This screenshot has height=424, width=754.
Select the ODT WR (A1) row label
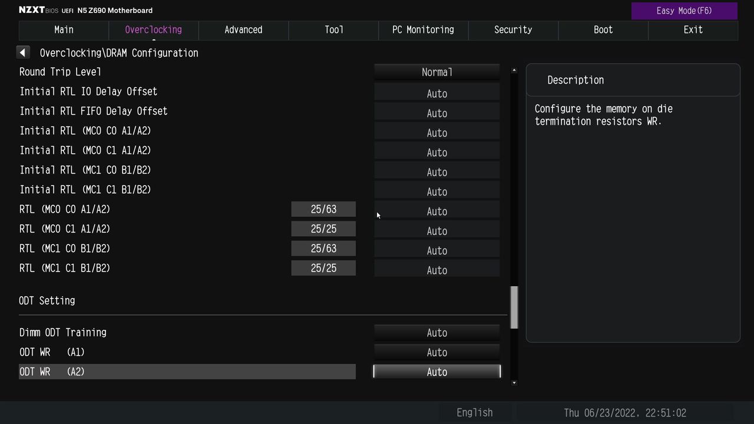52,352
